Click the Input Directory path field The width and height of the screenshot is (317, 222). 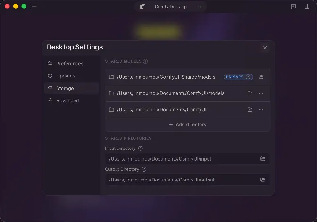click(x=187, y=159)
